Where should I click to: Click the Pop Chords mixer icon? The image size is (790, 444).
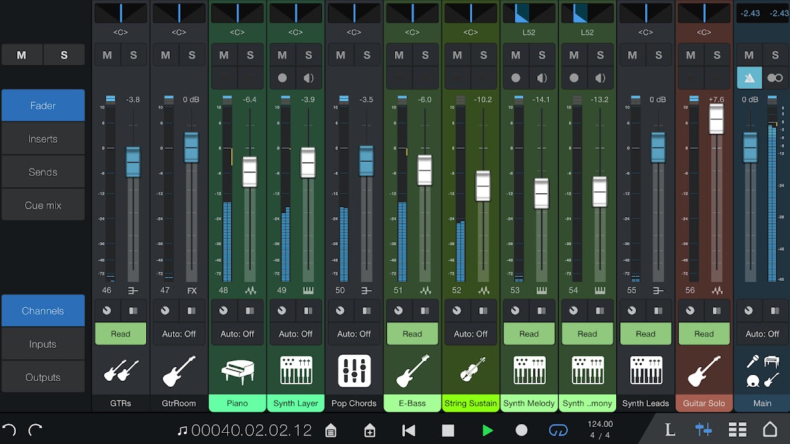click(x=354, y=370)
